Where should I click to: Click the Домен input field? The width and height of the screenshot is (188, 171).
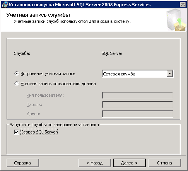tap(138, 114)
